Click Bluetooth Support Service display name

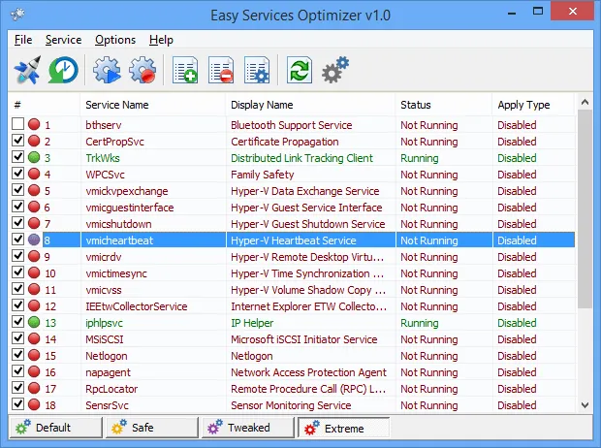point(292,125)
